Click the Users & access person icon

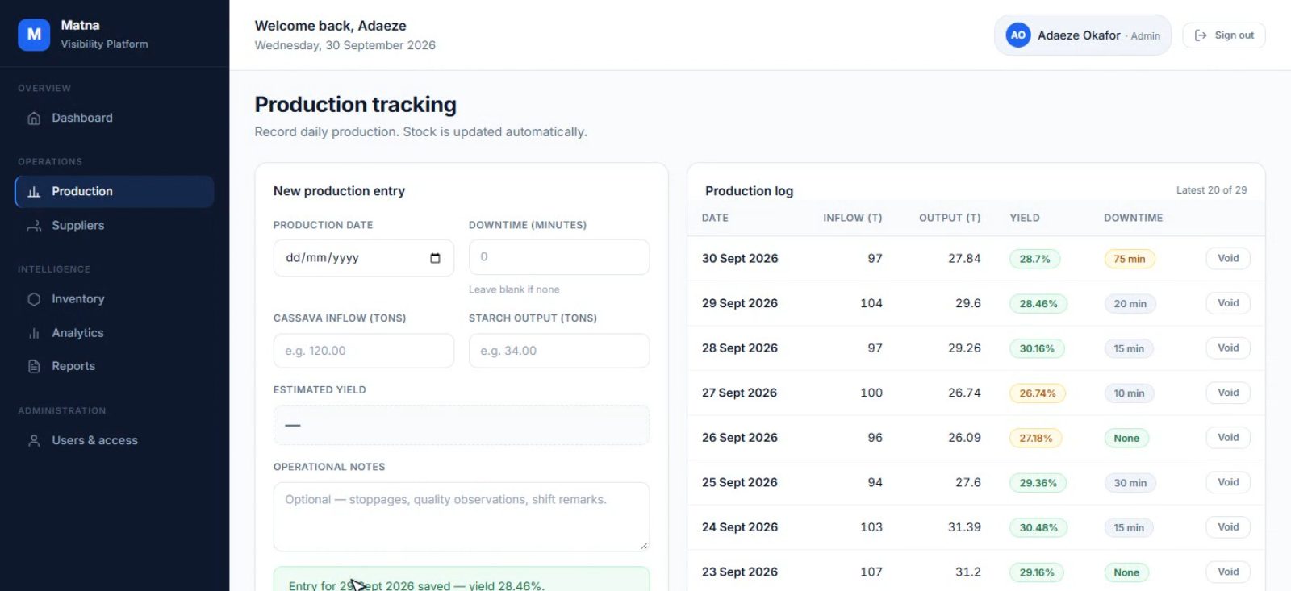tap(34, 440)
